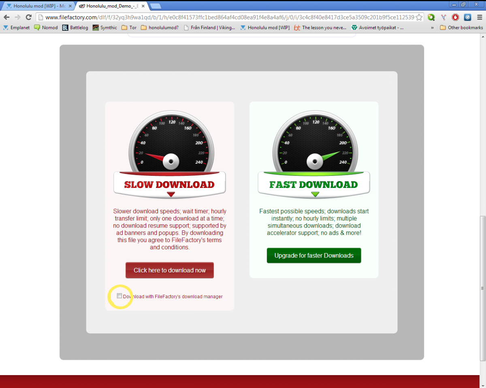
Task: Bookmark this page with the star icon
Action: coord(419,17)
